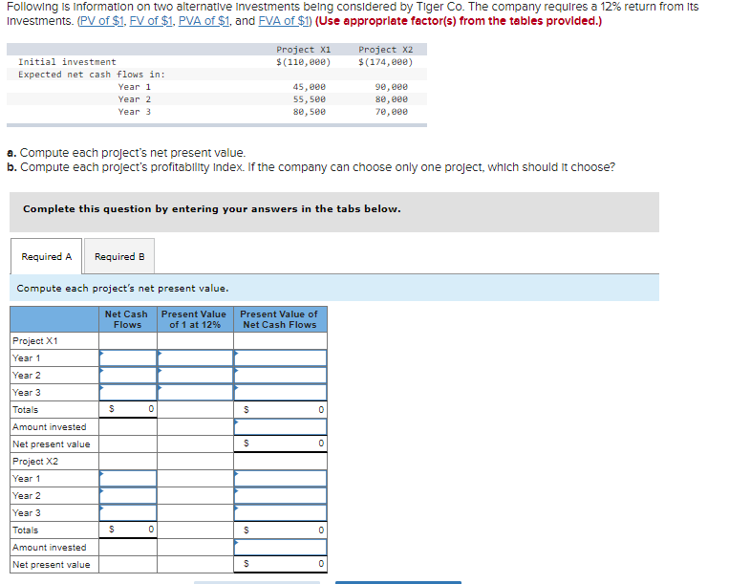This screenshot has width=729, height=584.
Task: Click the 'Present Value of Net Cash Flows' header
Action: (279, 319)
